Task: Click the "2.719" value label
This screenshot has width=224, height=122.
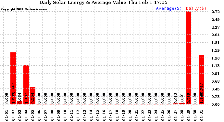Action: tap(189, 98)
